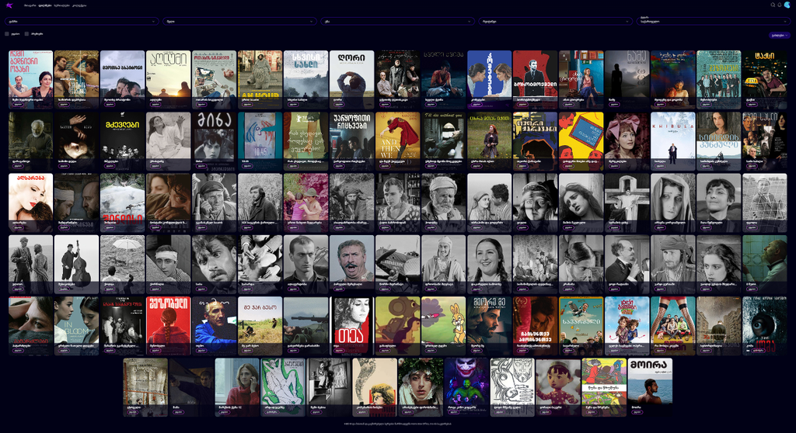Open the Joker-themed purple poster
Screen dimensions: 796x433
(466, 387)
